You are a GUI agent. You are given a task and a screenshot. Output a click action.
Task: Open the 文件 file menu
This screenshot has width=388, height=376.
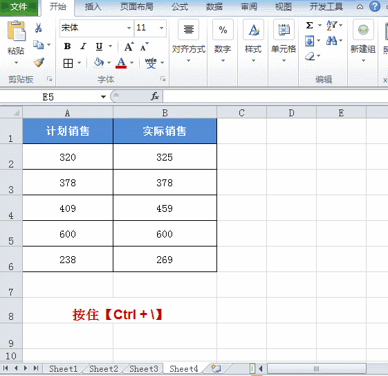(x=19, y=7)
